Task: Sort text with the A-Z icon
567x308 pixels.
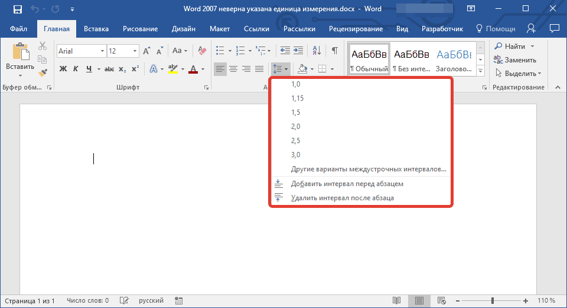Action: (x=317, y=51)
